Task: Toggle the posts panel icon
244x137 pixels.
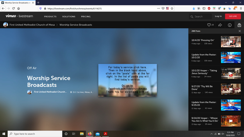Action: click(239, 25)
